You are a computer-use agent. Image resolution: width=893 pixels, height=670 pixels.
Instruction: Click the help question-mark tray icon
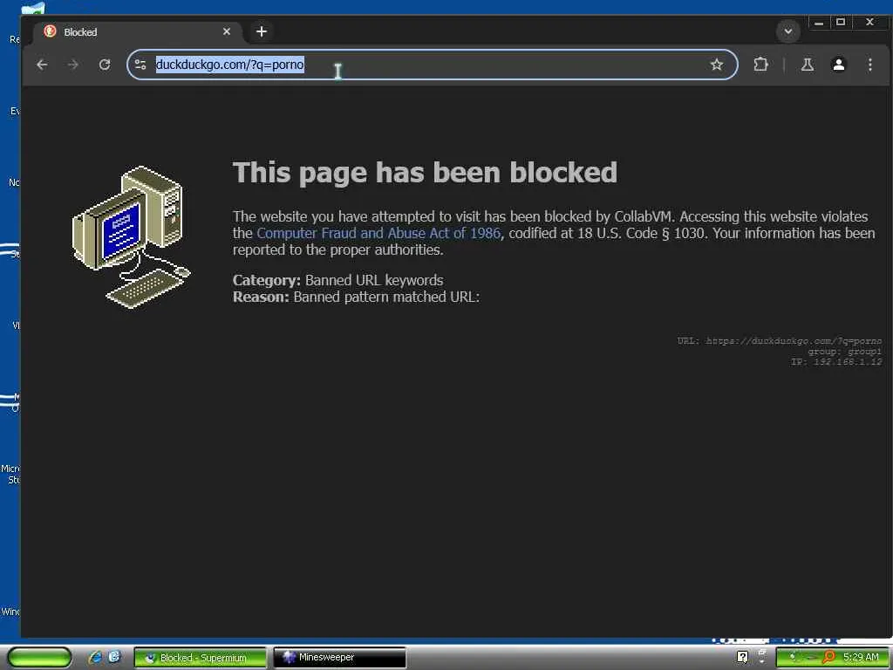tap(742, 657)
